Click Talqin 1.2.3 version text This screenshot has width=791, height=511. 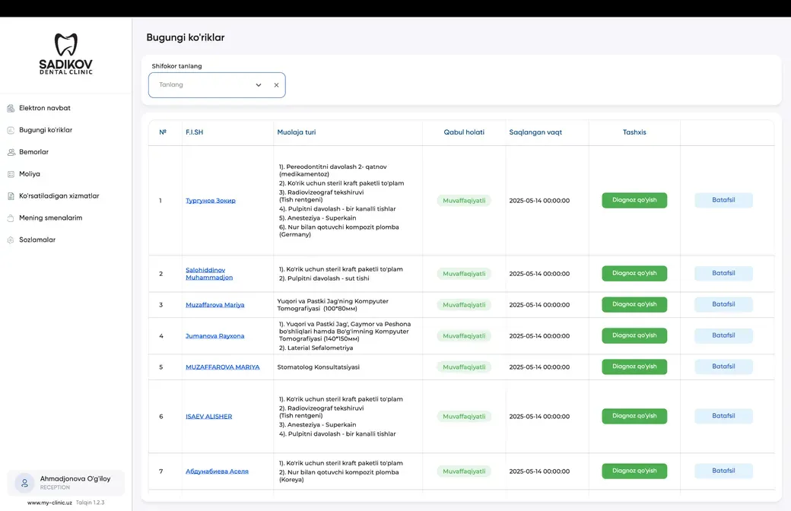[x=90, y=503]
